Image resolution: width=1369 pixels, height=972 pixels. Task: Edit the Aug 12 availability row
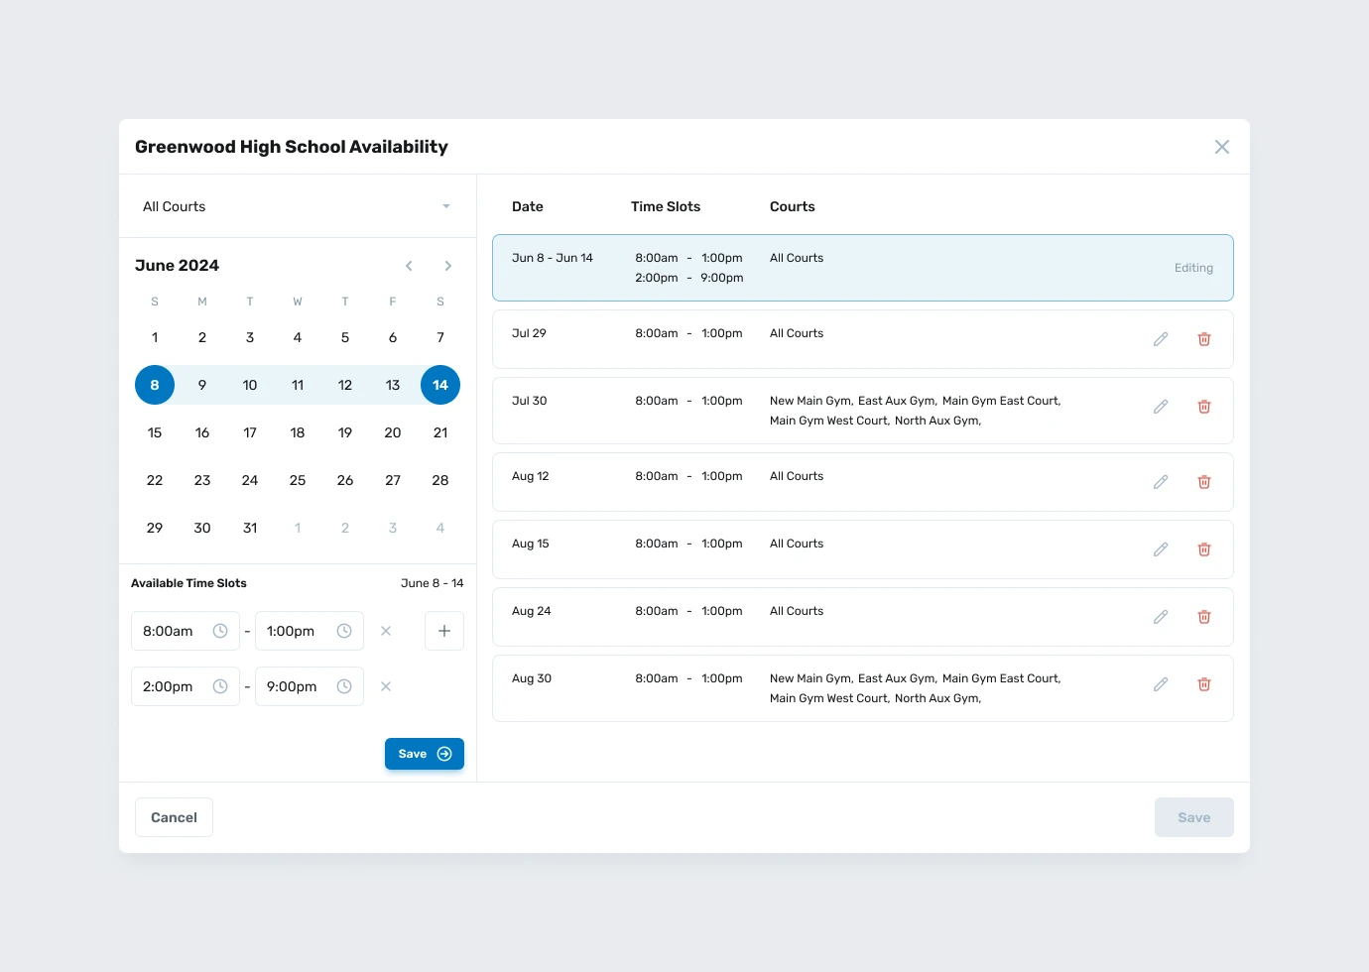1161,482
